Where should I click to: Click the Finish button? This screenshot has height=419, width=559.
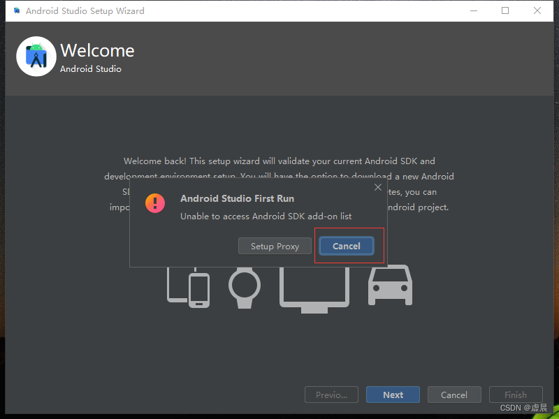click(516, 395)
